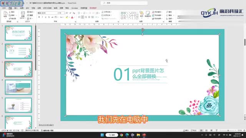Click the search box in the title bar
The image size is (246, 138).
124,3
